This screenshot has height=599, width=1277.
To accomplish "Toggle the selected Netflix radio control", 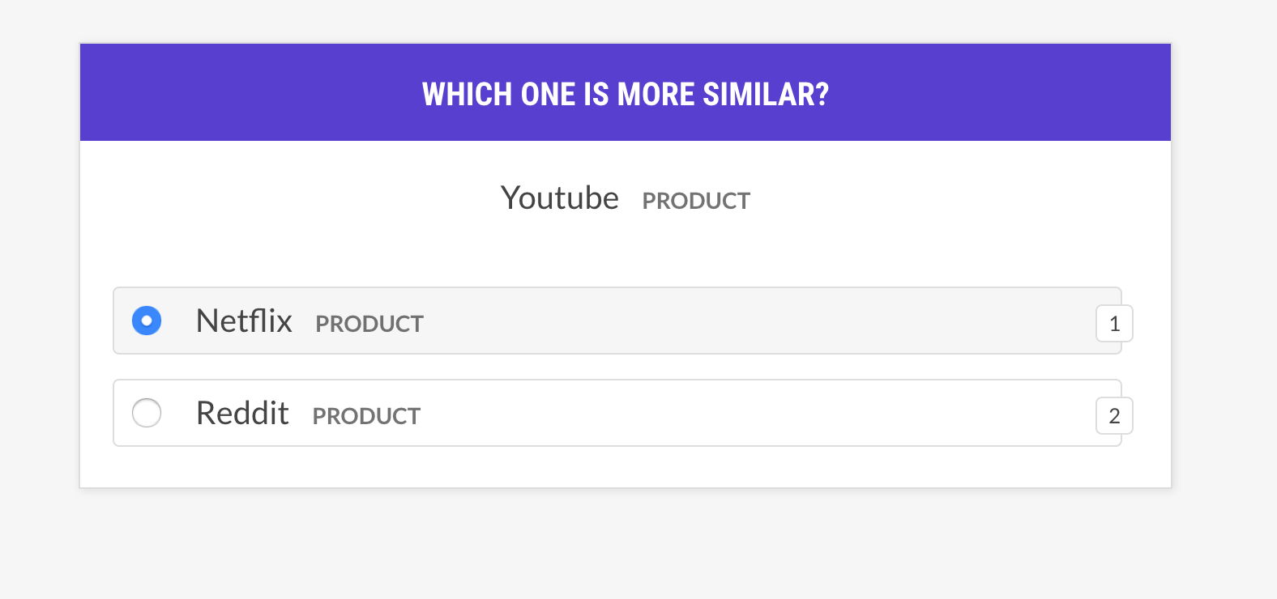I will [x=147, y=321].
